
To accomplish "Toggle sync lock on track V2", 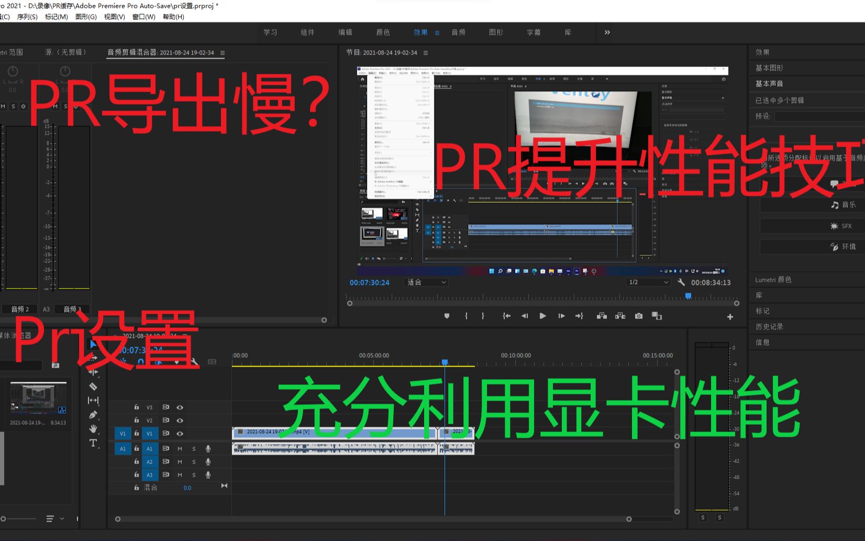I will pos(165,421).
